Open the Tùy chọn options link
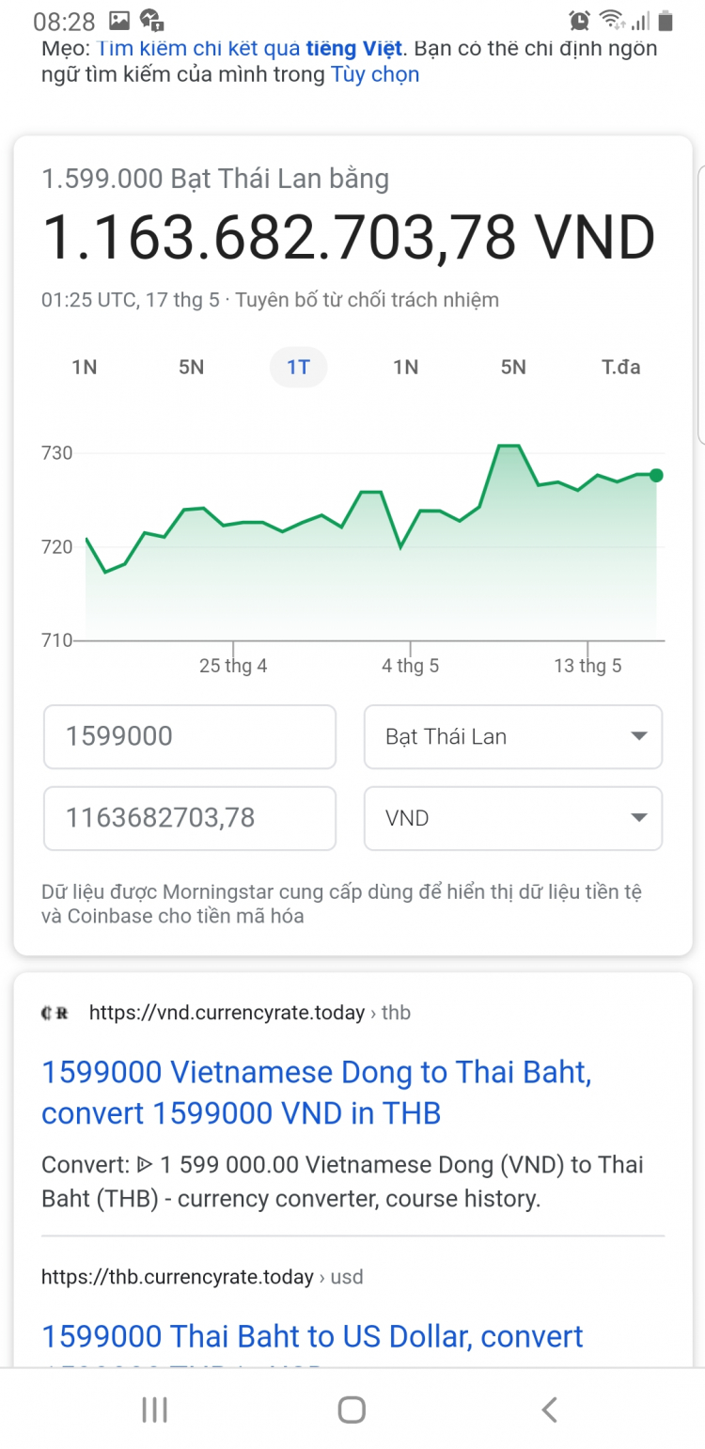The image size is (705, 1449). (x=375, y=74)
